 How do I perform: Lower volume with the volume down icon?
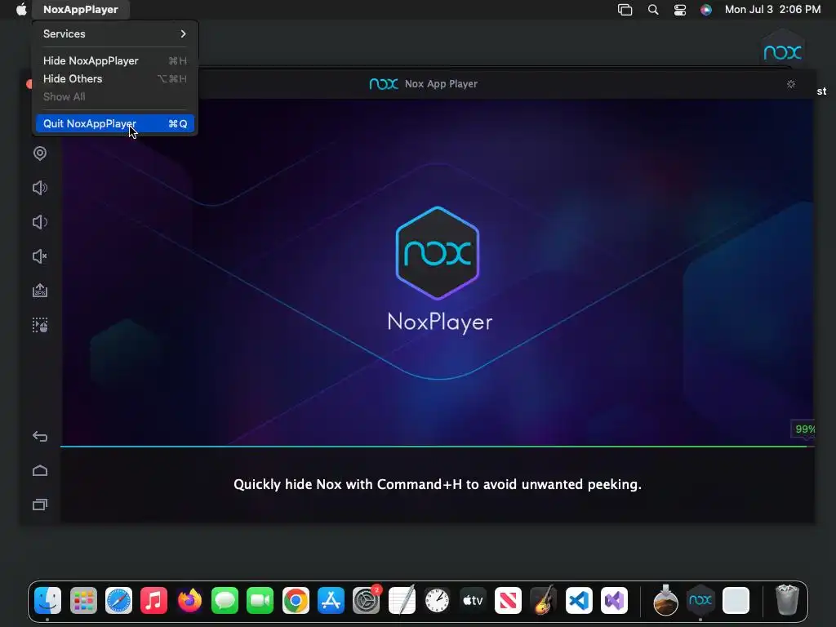[x=40, y=222]
